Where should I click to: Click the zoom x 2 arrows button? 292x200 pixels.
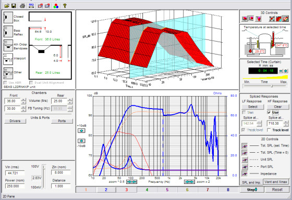tap(189, 182)
